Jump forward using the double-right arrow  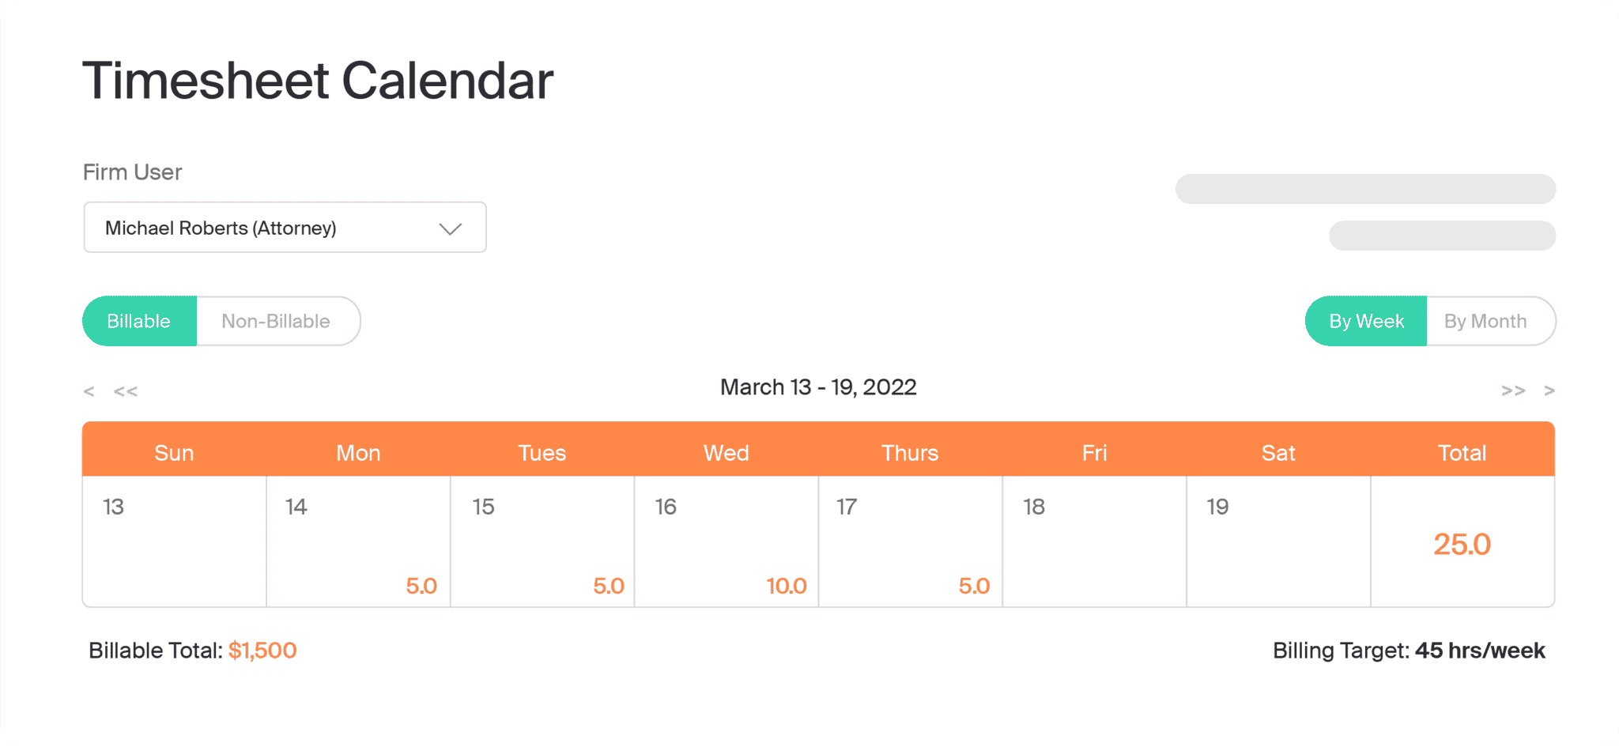tap(1512, 390)
